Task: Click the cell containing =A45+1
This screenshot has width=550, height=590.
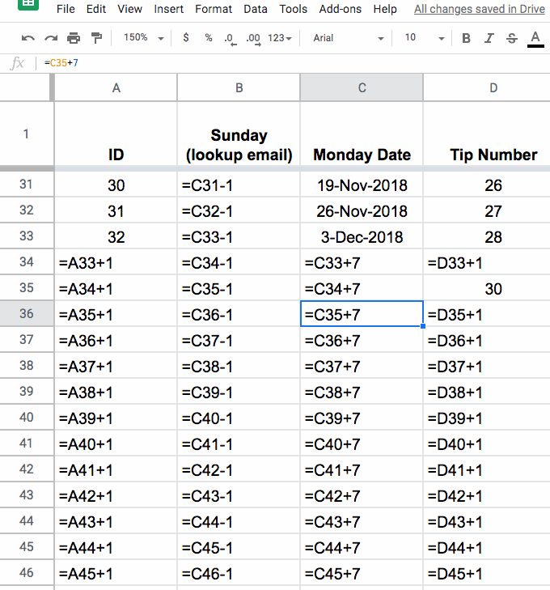Action: click(x=116, y=574)
